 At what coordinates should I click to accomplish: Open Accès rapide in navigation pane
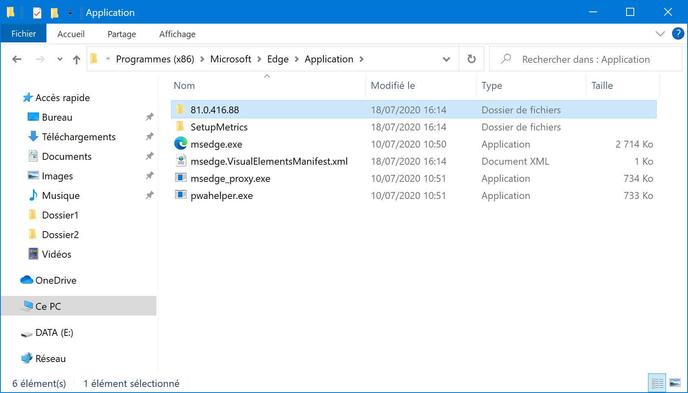coord(62,98)
